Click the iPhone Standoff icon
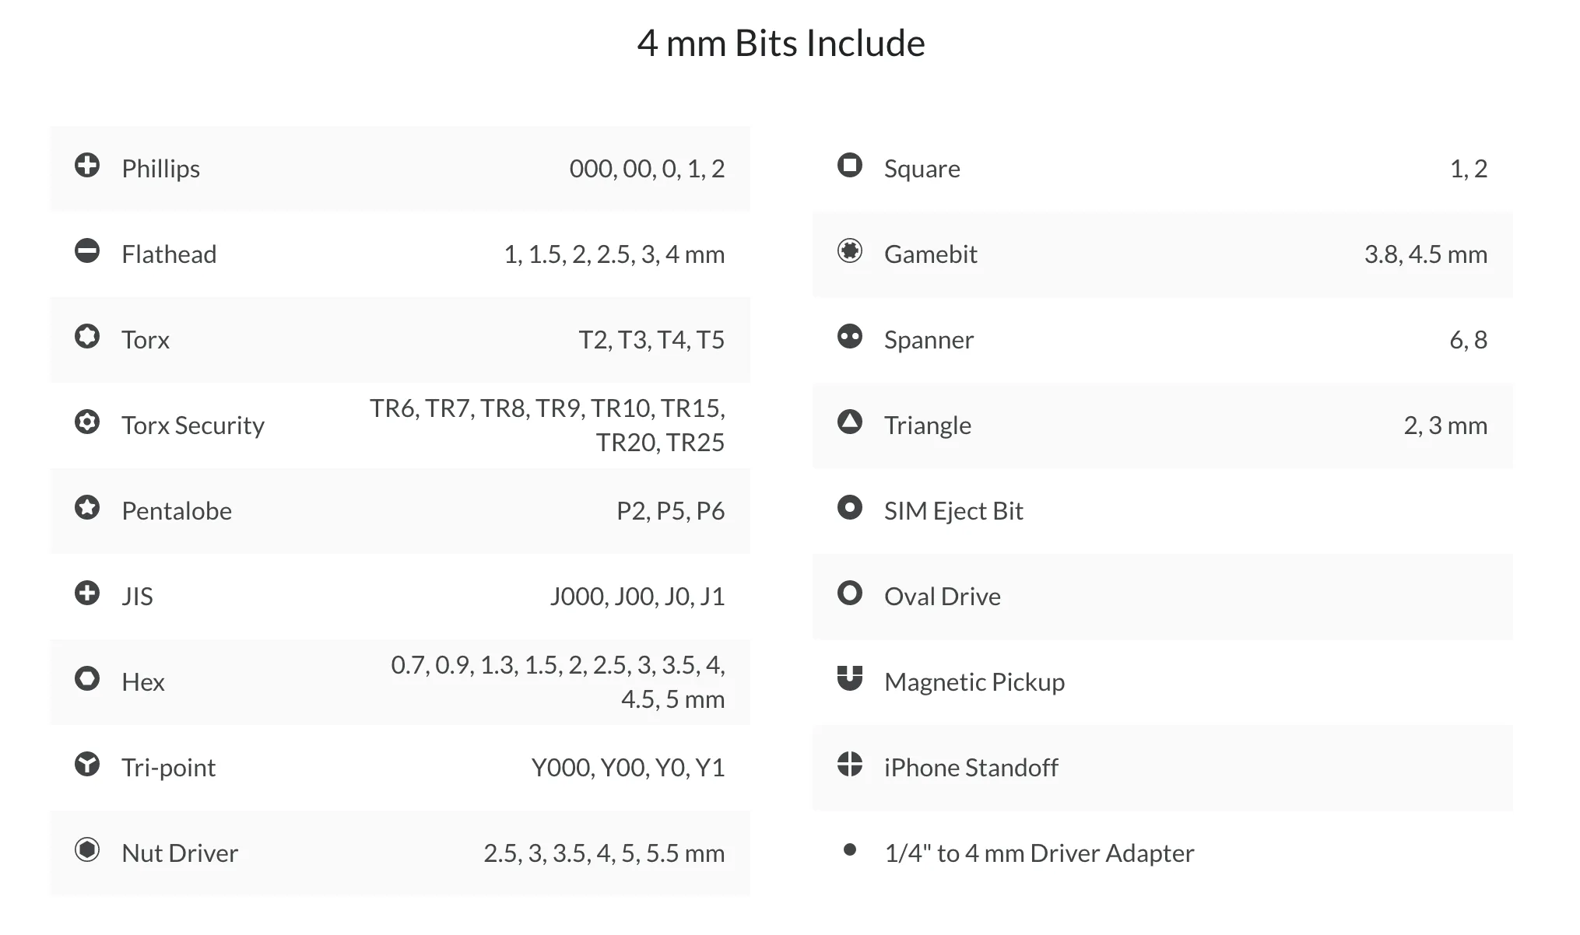The width and height of the screenshot is (1580, 935). click(x=850, y=764)
